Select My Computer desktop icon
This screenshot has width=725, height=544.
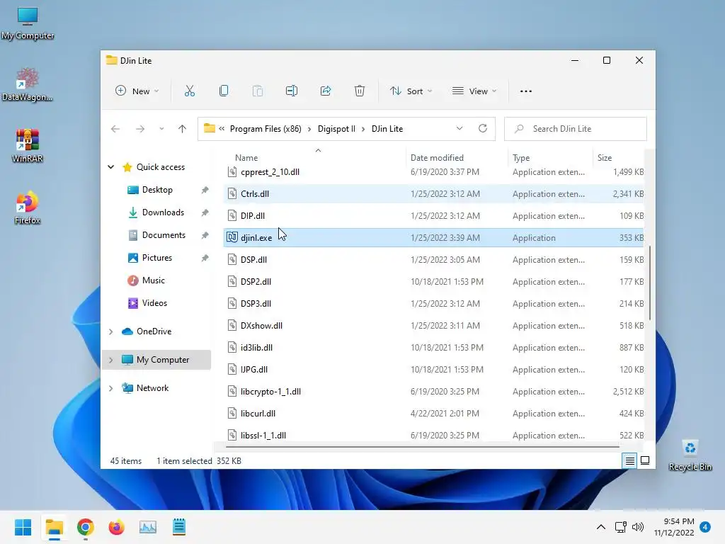[x=28, y=23]
